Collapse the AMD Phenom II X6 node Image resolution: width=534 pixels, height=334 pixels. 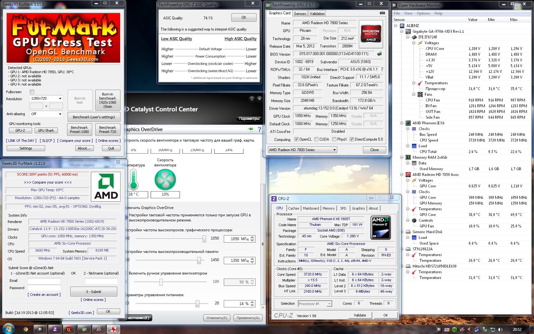402,123
